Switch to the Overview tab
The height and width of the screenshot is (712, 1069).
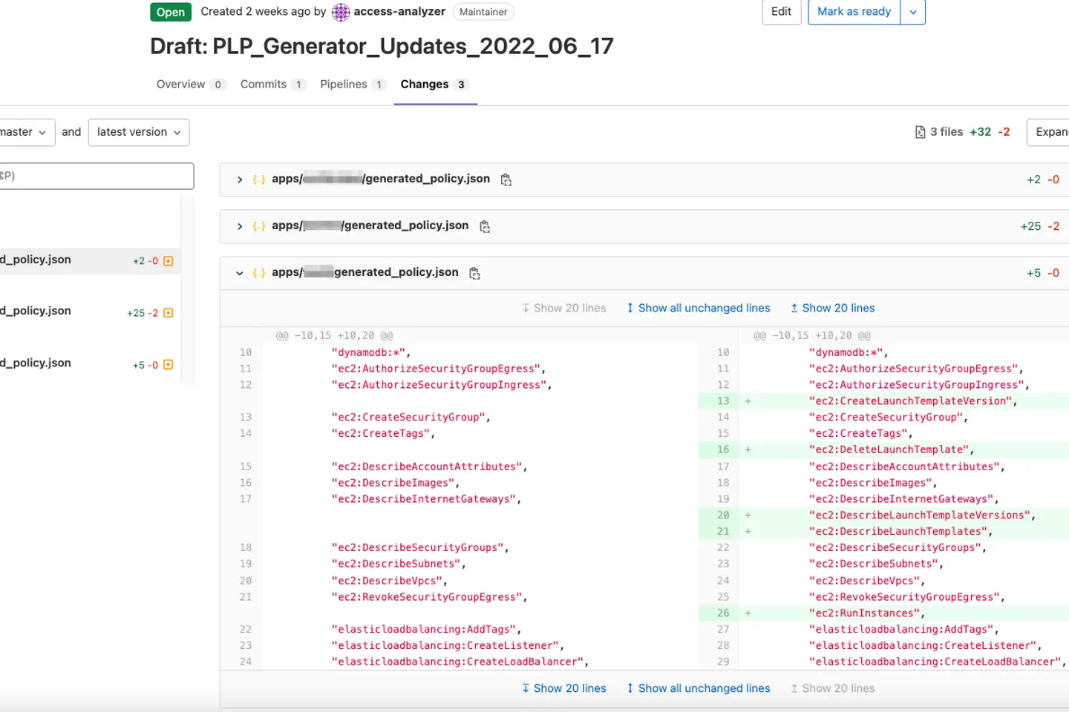(x=190, y=85)
